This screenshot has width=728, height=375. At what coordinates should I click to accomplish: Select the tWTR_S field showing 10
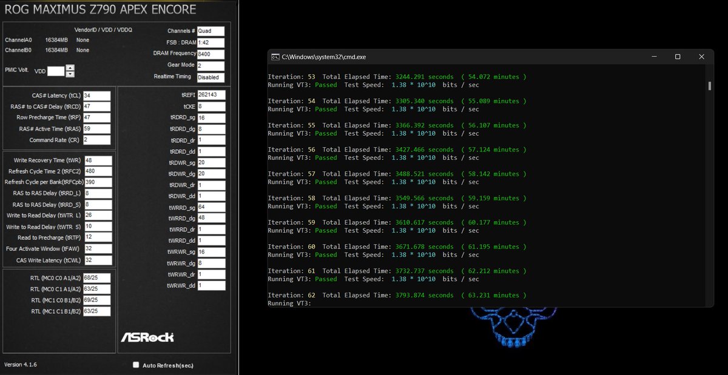pyautogui.click(x=98, y=227)
